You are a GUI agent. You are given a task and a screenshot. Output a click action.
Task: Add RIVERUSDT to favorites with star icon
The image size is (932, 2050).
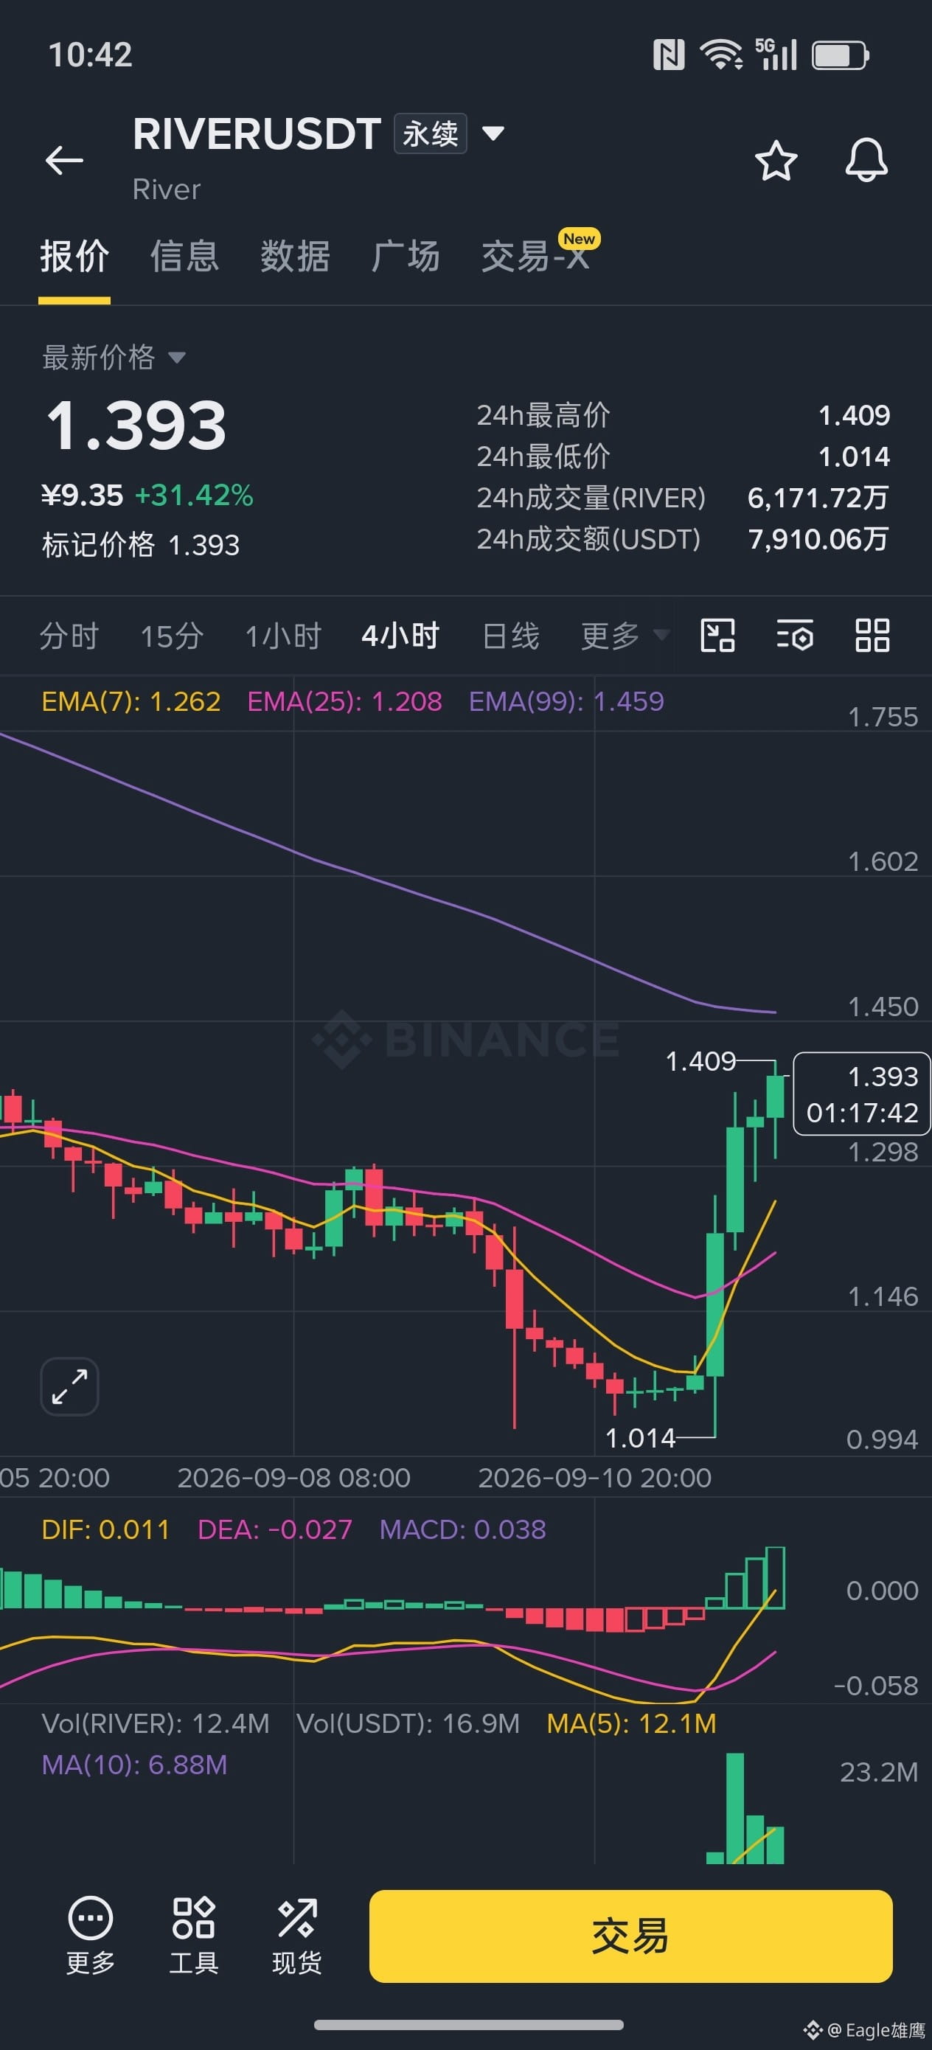pos(775,161)
